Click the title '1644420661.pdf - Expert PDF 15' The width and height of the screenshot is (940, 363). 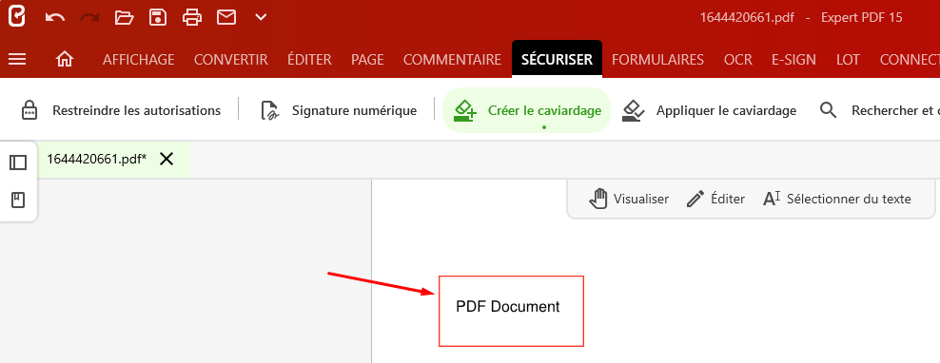(801, 17)
